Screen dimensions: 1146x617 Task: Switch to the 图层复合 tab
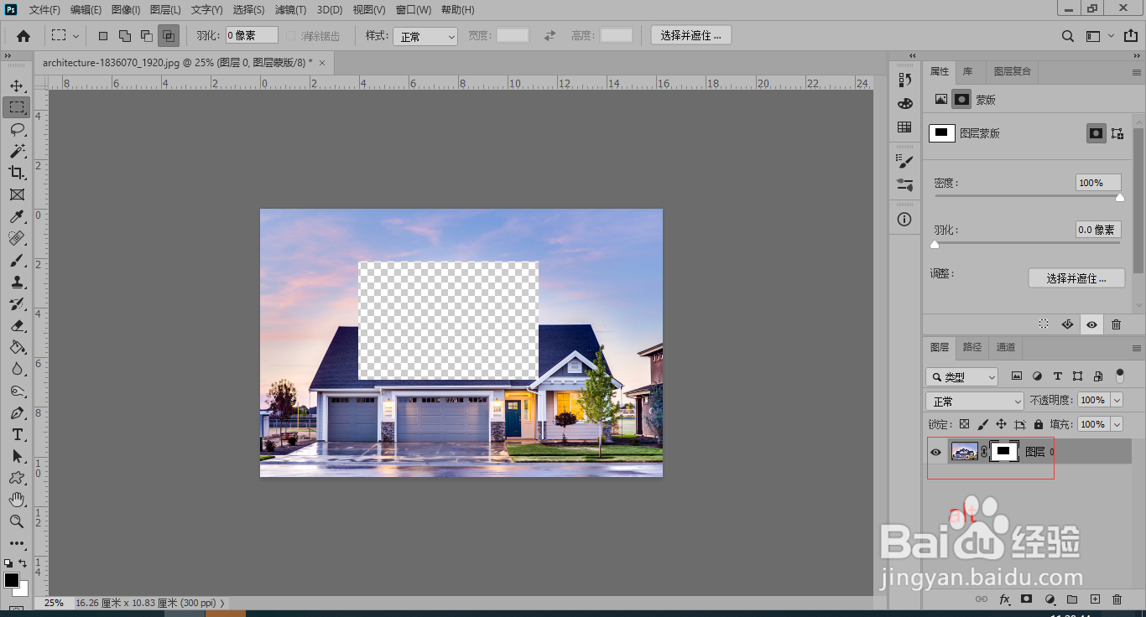pos(1012,72)
